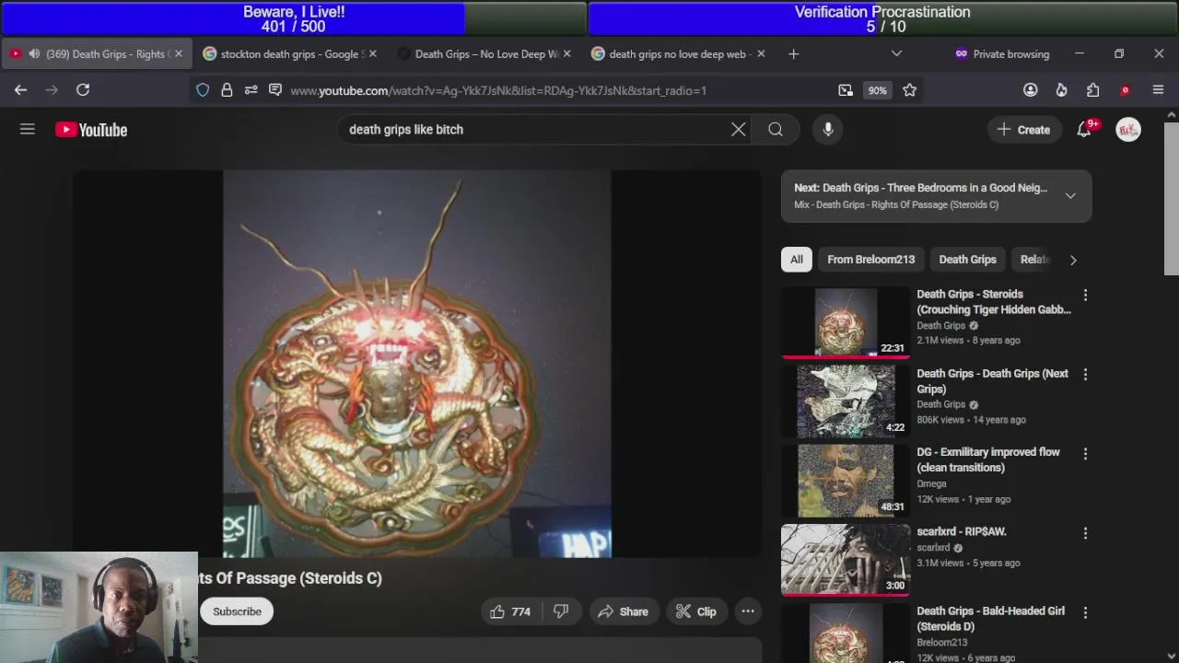The height and width of the screenshot is (663, 1179).
Task: Click the page vertical scrollbar thumb
Action: point(1171,198)
